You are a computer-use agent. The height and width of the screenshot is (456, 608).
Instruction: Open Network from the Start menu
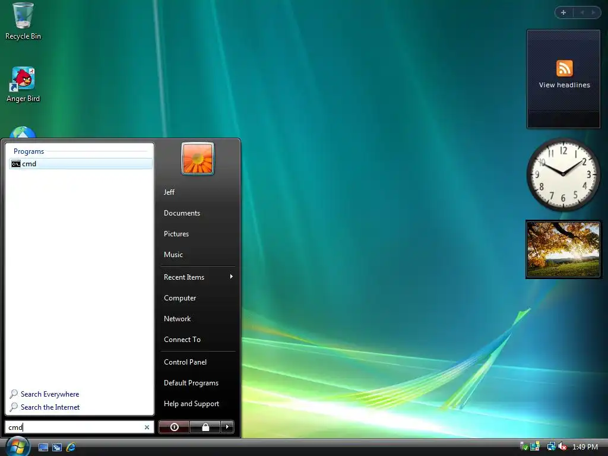tap(177, 319)
